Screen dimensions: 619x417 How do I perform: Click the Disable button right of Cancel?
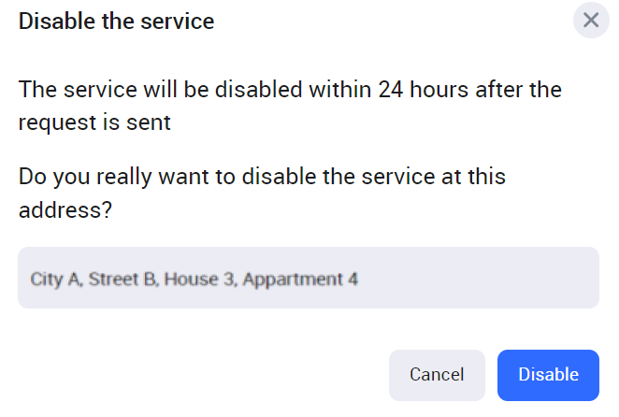tap(548, 375)
